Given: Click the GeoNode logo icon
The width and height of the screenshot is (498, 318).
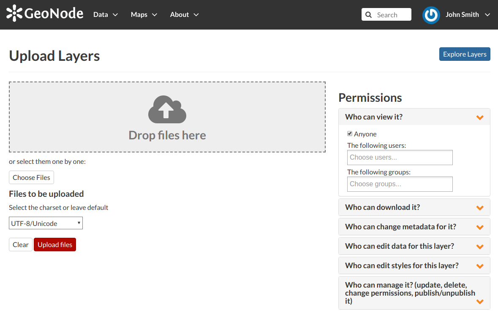Looking at the screenshot, I should click(14, 14).
